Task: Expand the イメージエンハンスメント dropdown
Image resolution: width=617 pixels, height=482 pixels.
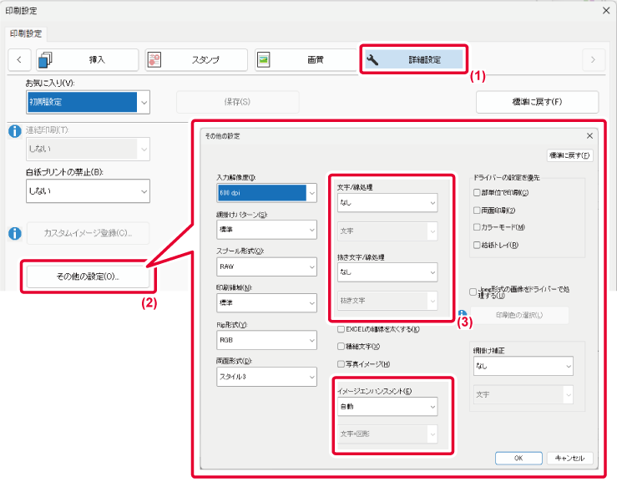Action: [x=386, y=407]
